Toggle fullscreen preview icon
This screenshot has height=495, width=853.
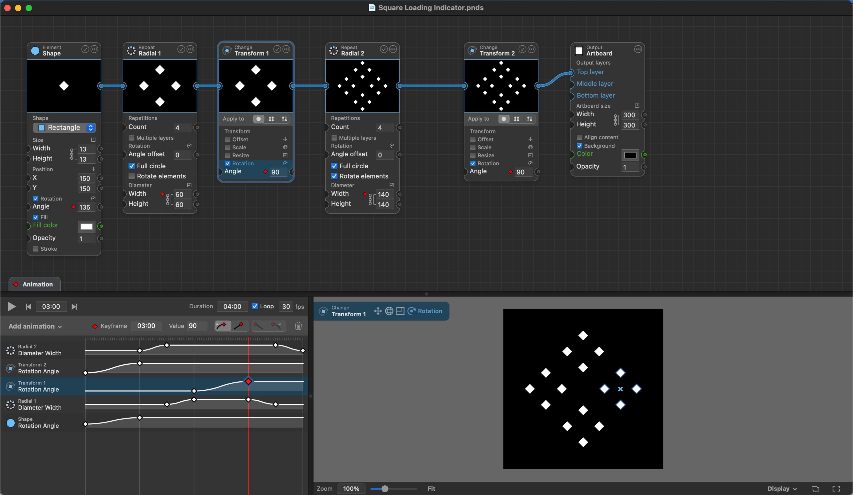(x=836, y=489)
